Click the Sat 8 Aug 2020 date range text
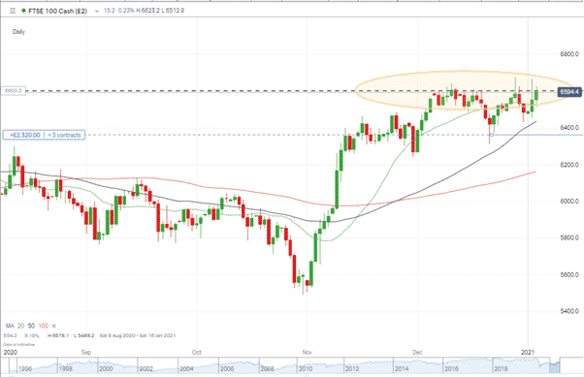 [138, 335]
